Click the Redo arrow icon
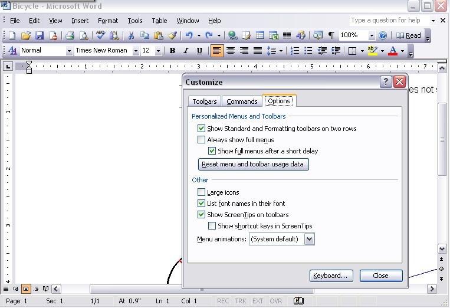The width and height of the screenshot is (450, 308). (209, 35)
